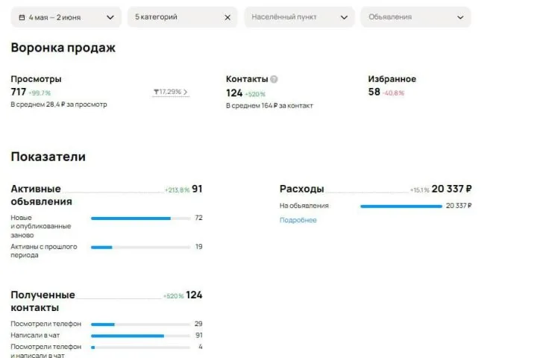
Task: Click the Полученные контакты total 124
Action: (194, 295)
